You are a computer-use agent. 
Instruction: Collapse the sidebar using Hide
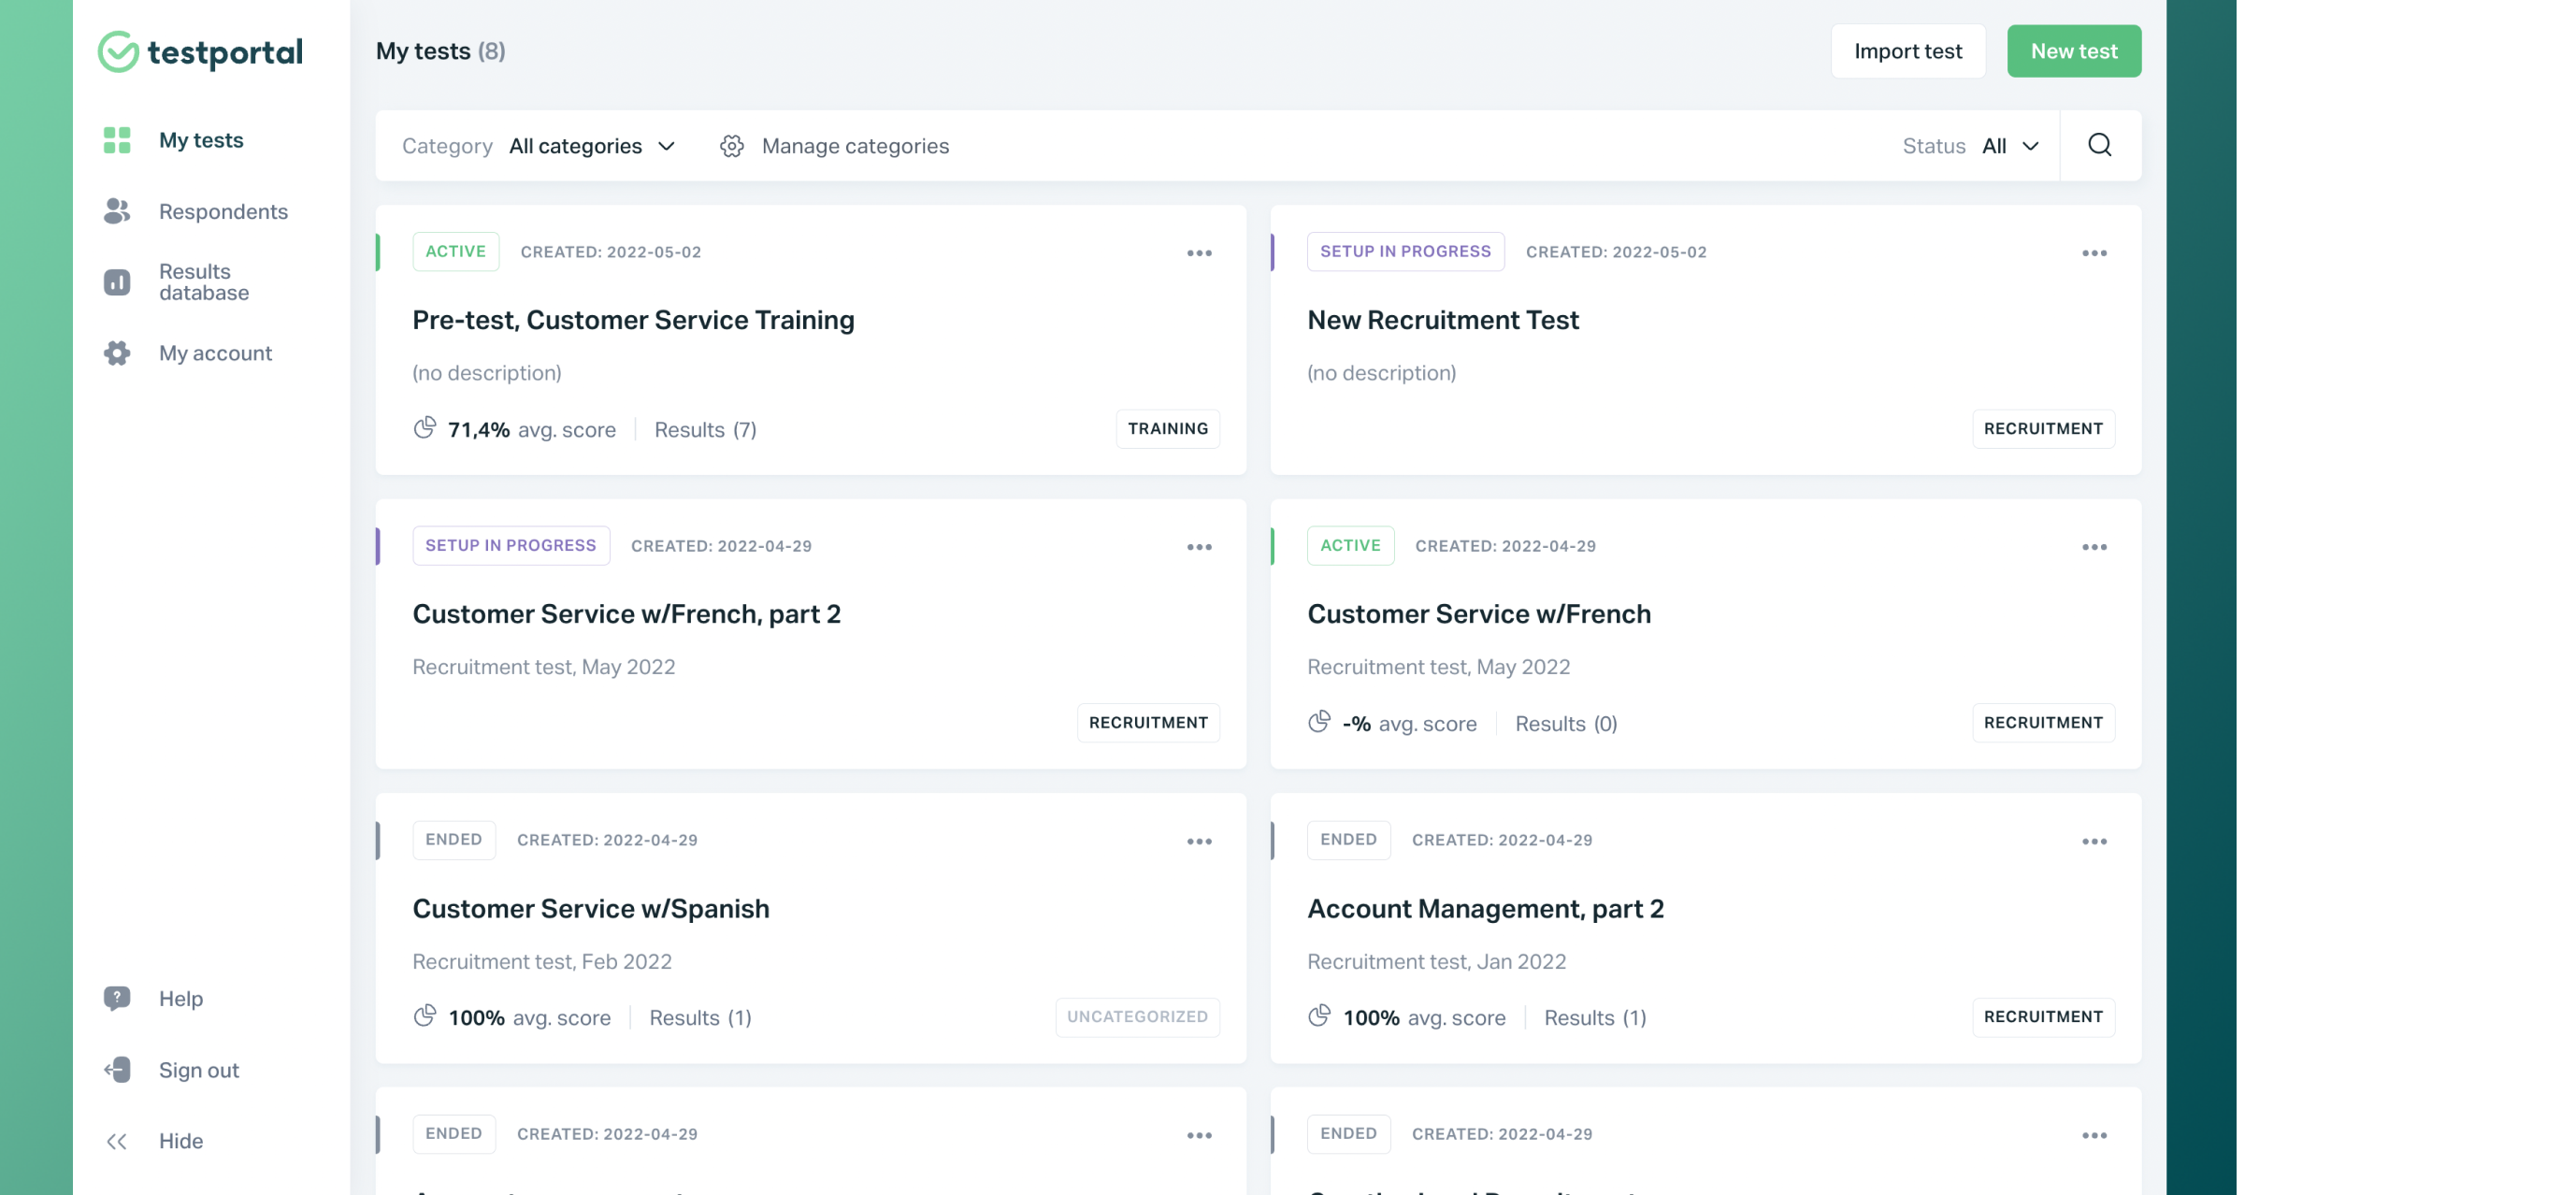pyautogui.click(x=179, y=1141)
